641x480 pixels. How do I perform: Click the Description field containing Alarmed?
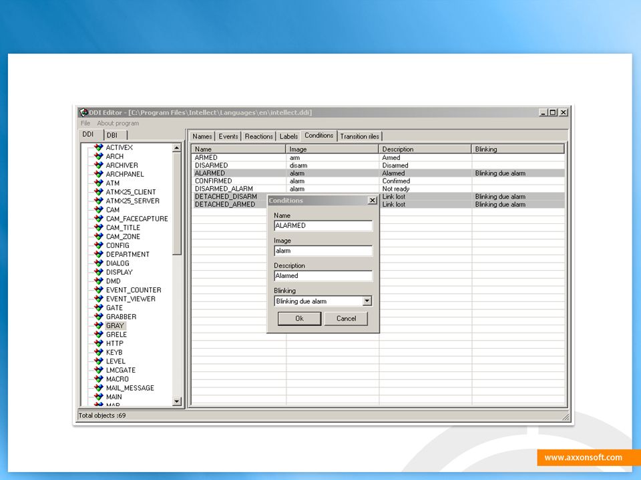tap(323, 276)
